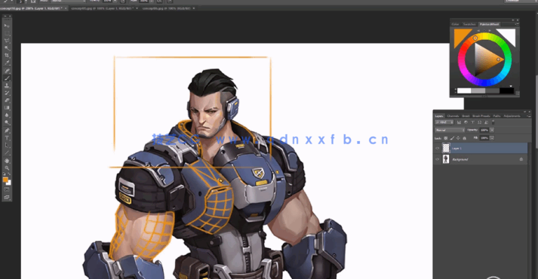Switch to the Color tab

[455, 24]
